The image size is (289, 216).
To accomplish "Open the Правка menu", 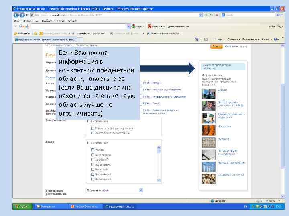I will (27, 21).
